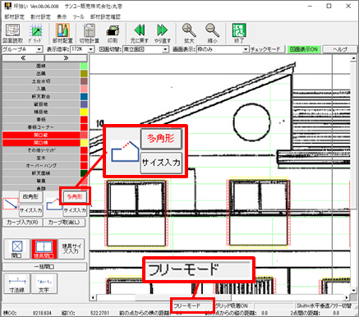Screen dimensions: 359x317
Task: Click the 終了 exit icon
Action: pyautogui.click(x=239, y=30)
